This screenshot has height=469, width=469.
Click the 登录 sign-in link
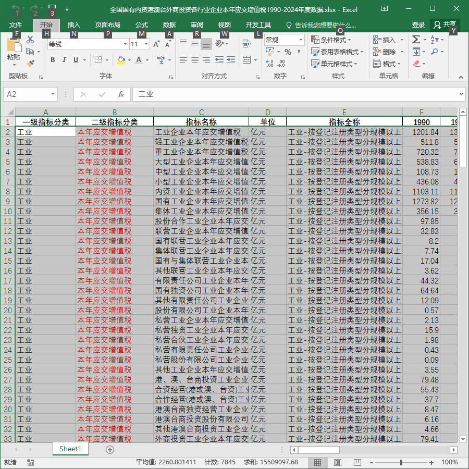coord(418,25)
